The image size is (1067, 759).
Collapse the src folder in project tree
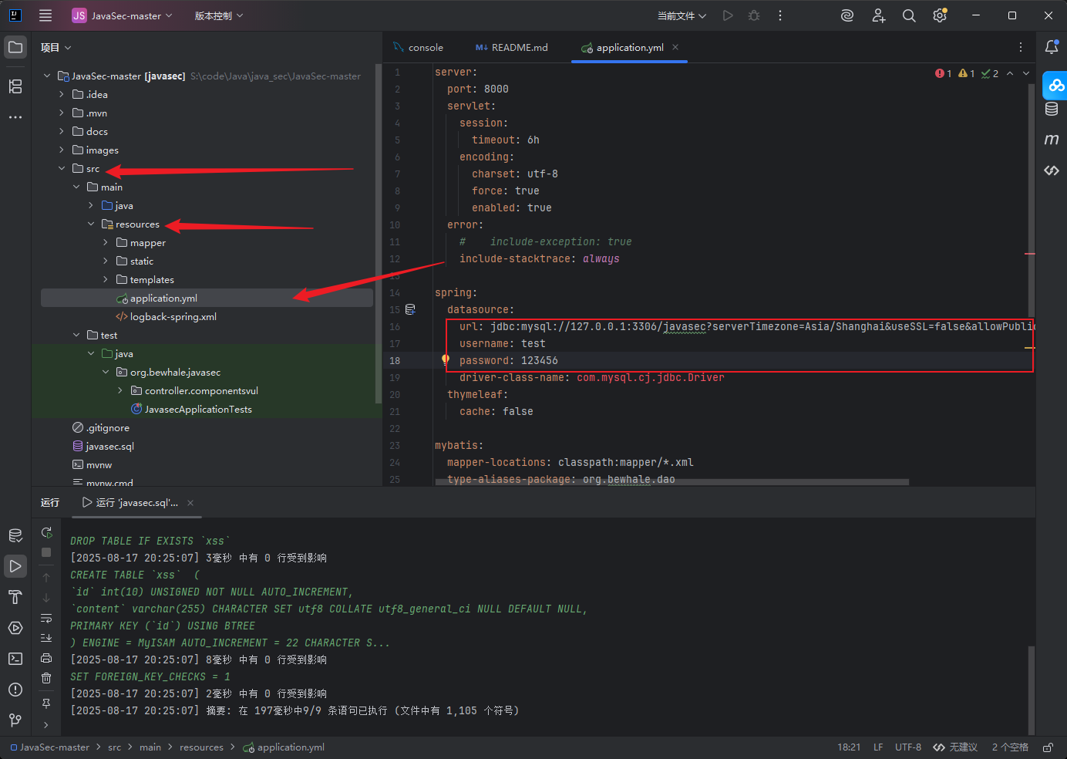click(62, 168)
